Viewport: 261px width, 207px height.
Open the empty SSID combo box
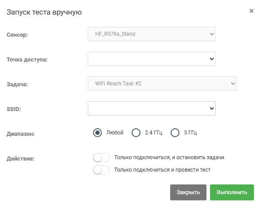152,108
